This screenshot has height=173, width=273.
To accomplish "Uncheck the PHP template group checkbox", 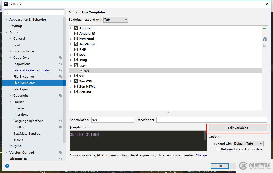I will tap(76, 49).
